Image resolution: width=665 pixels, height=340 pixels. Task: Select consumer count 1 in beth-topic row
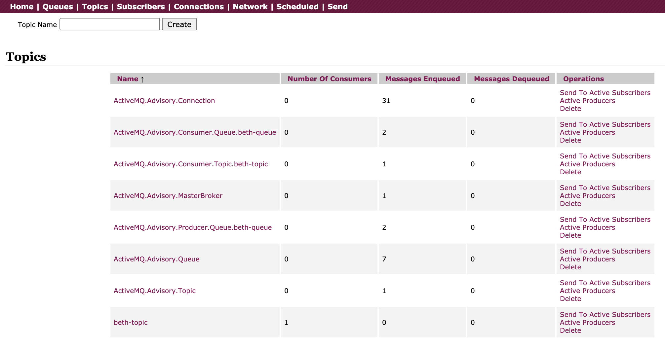pos(286,323)
